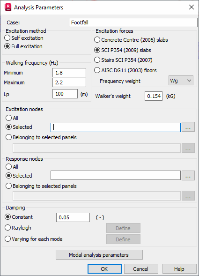199x276 pixels.
Task: Click the Case name field
Action: click(133, 22)
